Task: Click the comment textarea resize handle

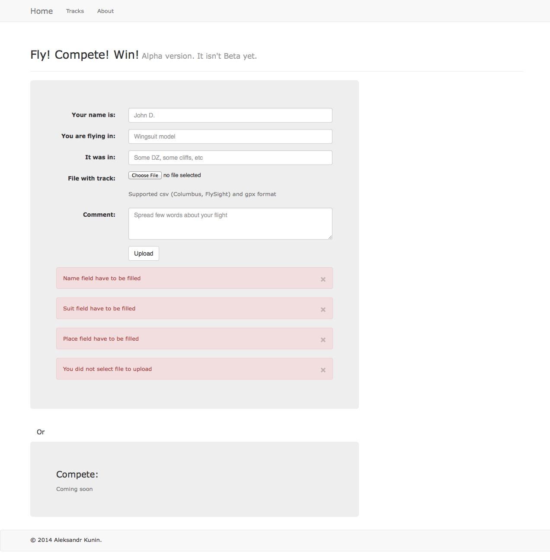Action: tap(330, 237)
